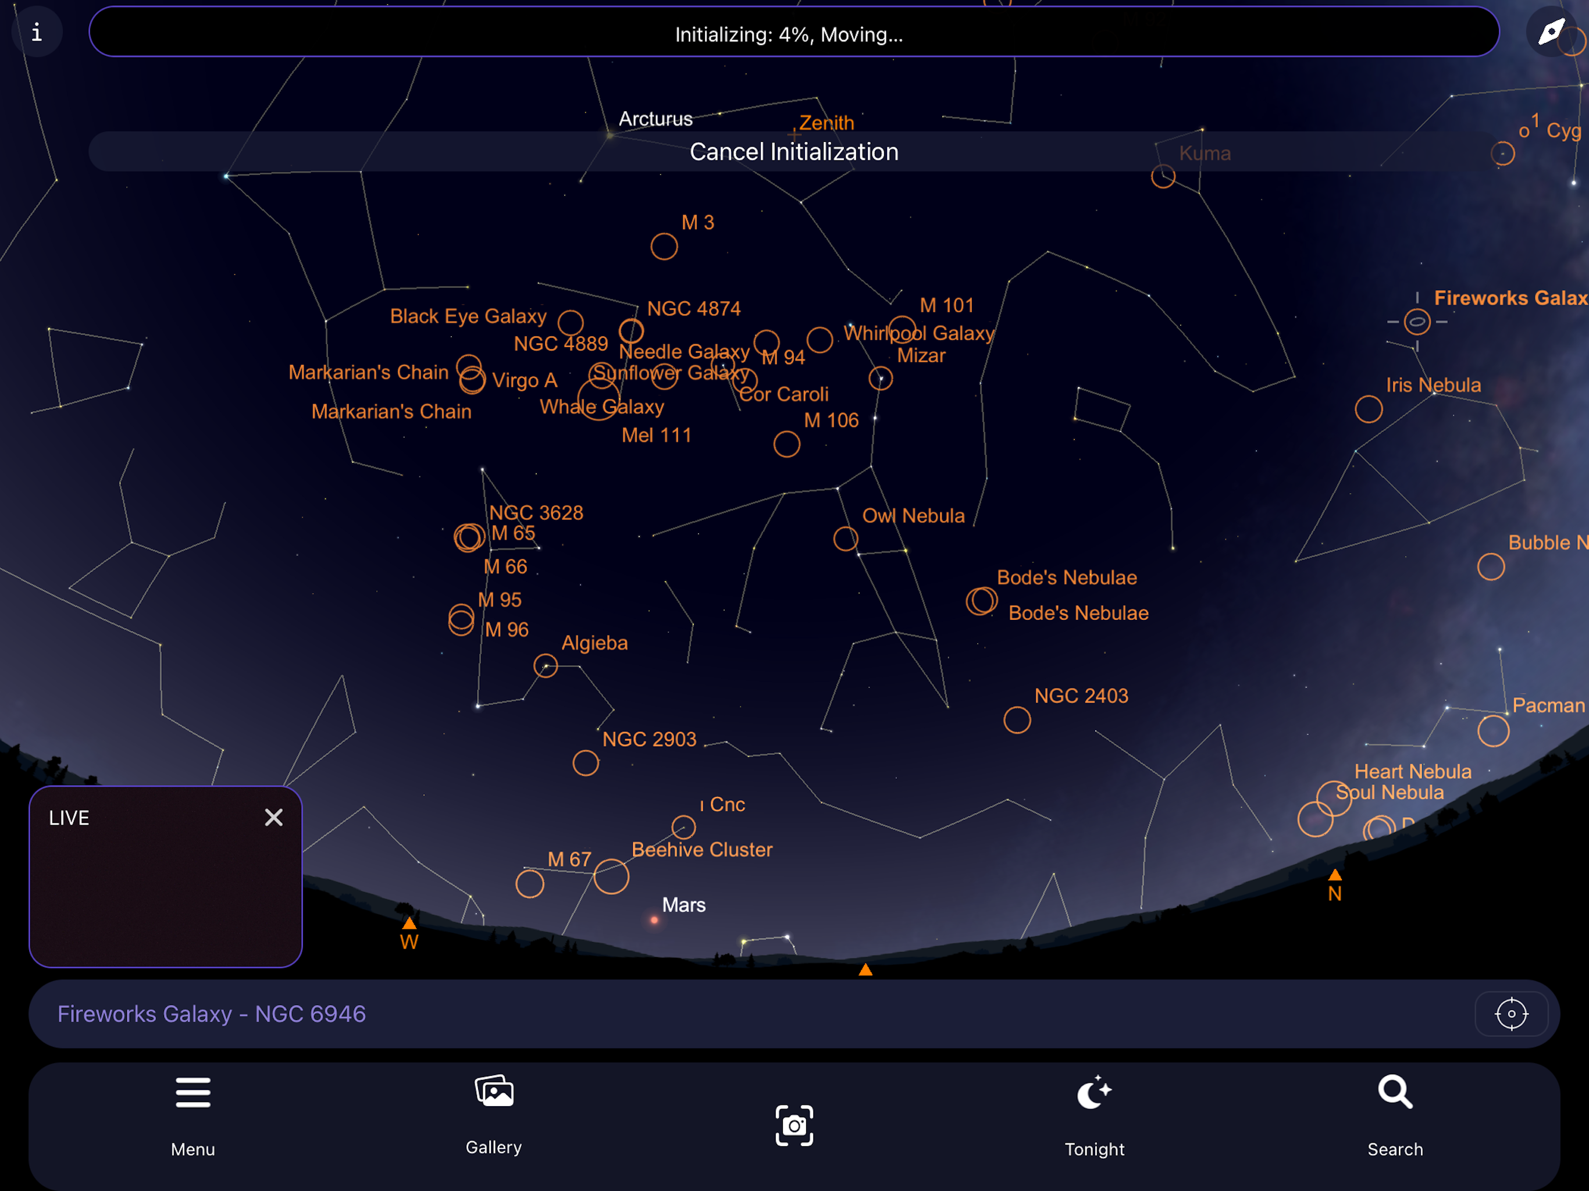This screenshot has height=1191, width=1589.
Task: Select the M 67 marker
Action: click(530, 883)
